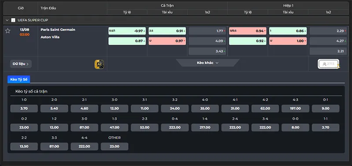
Task: Pick full-match over 2.5 odds 0.91
Action: coord(167,31)
